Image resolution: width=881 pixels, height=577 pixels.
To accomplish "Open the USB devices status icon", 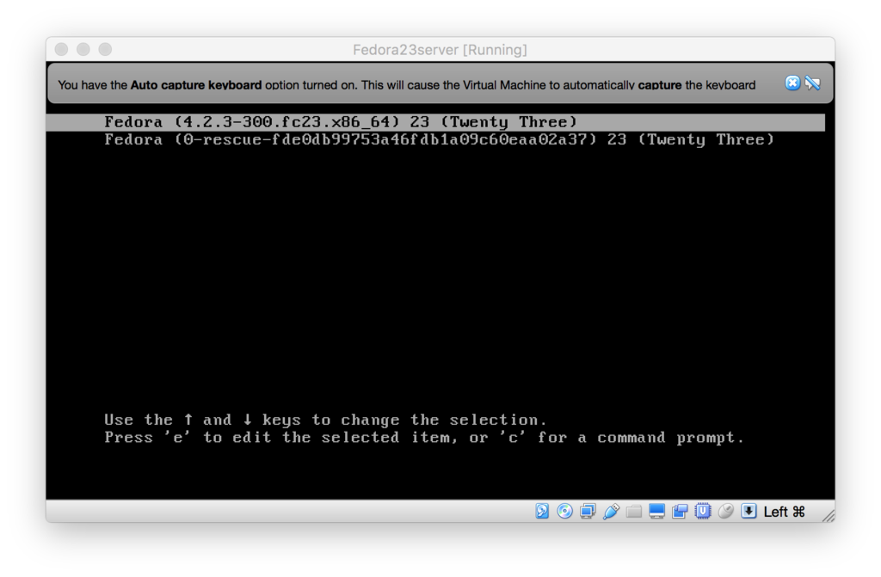I will [611, 511].
